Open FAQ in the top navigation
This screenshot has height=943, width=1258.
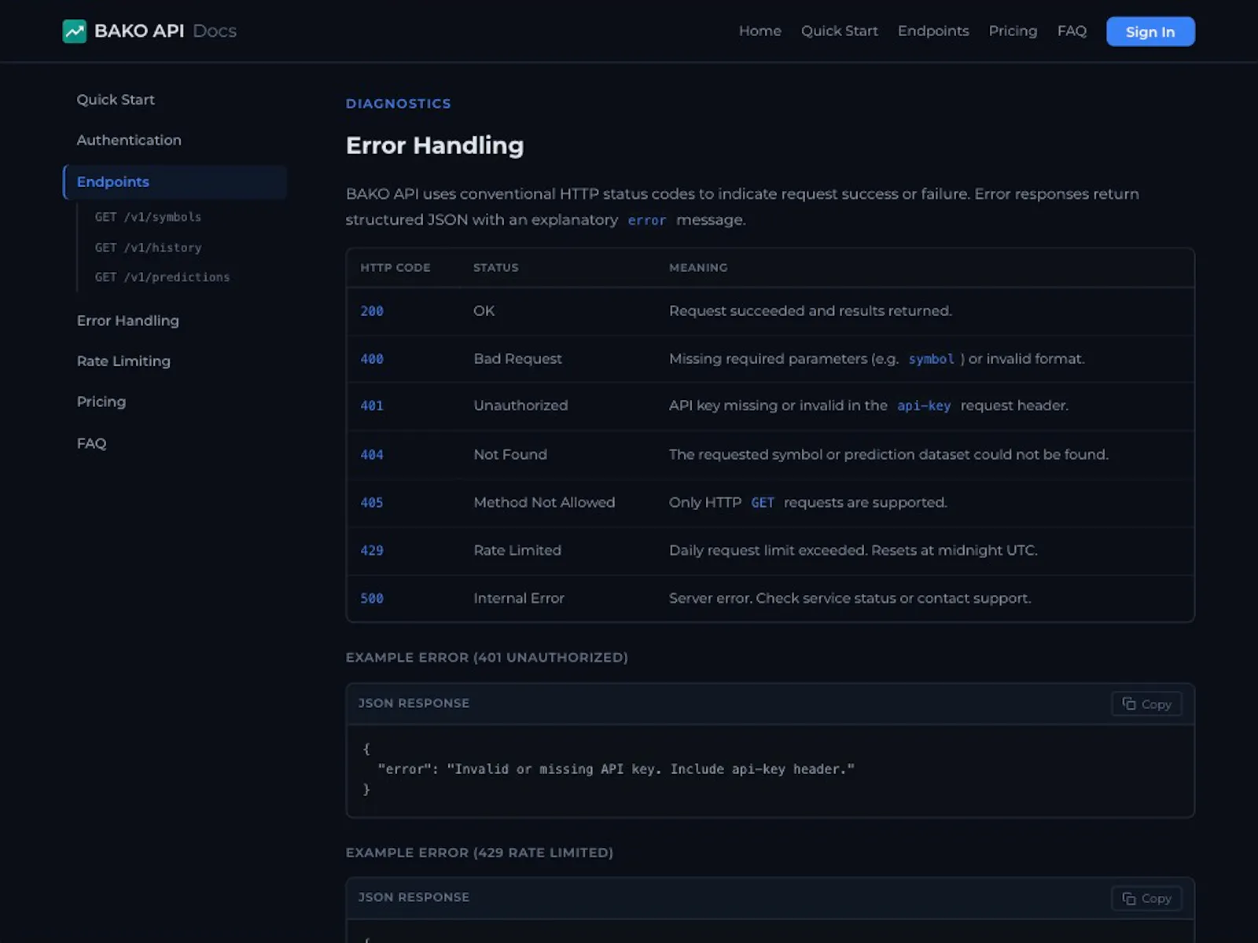1072,31
